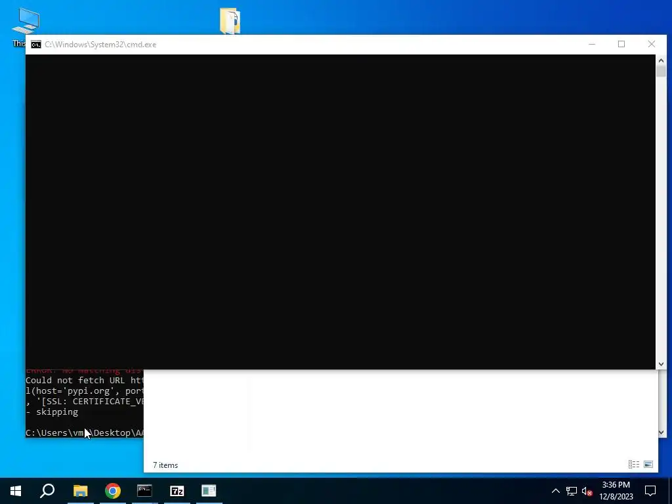Maximize the cmd.exe window
The height and width of the screenshot is (504, 672).
[621, 44]
